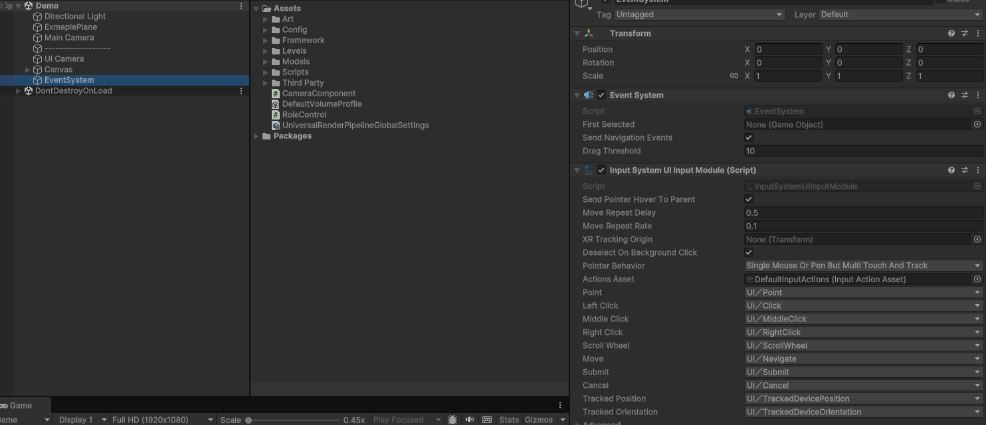This screenshot has height=425, width=986.
Task: Click the DefaultVolumeProfile asset icon
Action: pyautogui.click(x=276, y=104)
